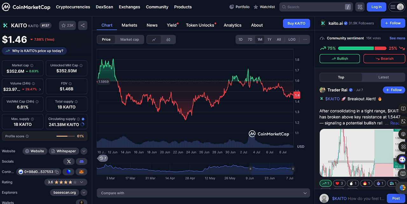Open the Whitepaper link

(64, 151)
